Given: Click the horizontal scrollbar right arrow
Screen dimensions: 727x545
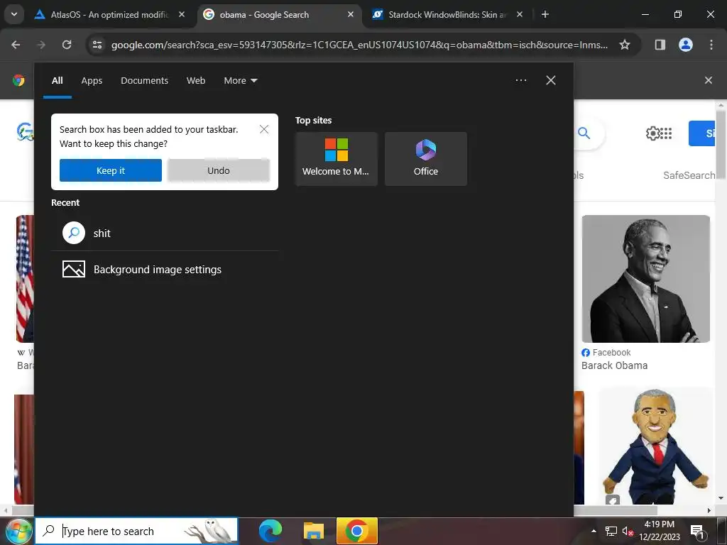Looking at the screenshot, I should click(709, 510).
